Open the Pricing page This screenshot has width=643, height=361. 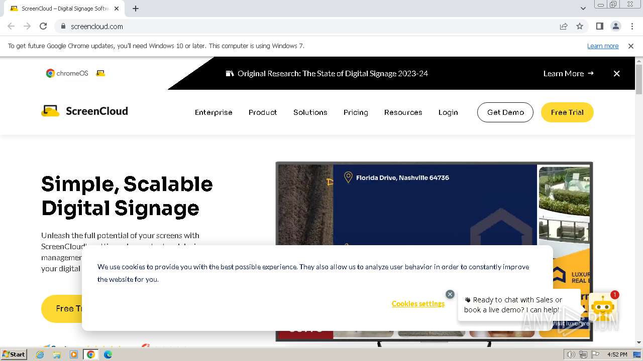click(x=356, y=112)
